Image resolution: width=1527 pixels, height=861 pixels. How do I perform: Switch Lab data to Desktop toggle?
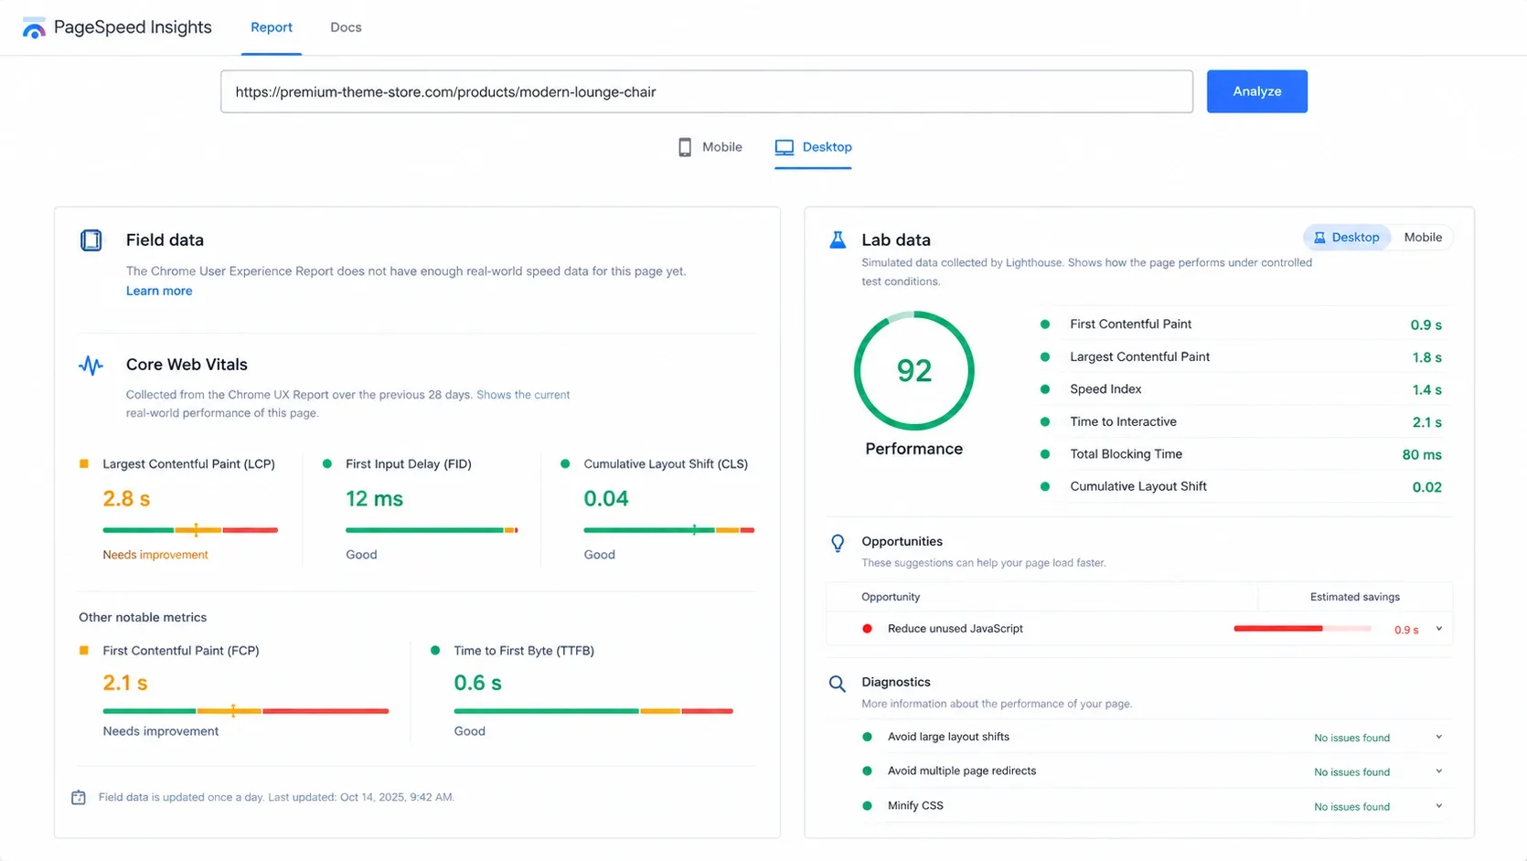pyautogui.click(x=1347, y=238)
